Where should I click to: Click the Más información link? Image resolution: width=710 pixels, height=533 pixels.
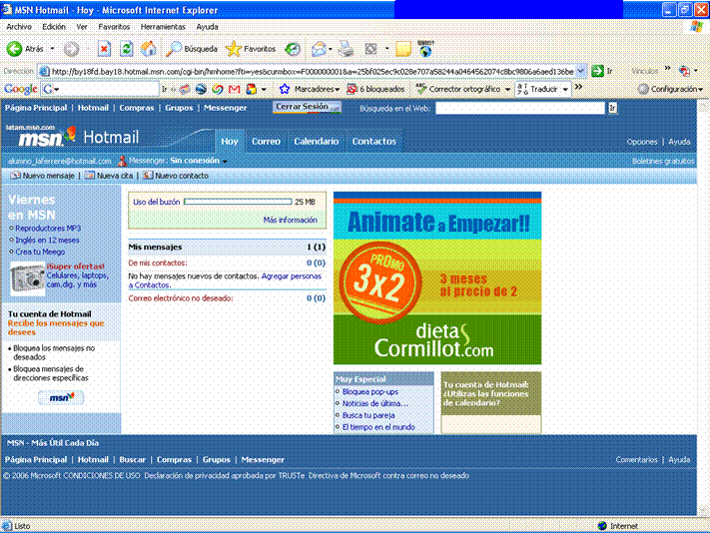click(x=290, y=220)
